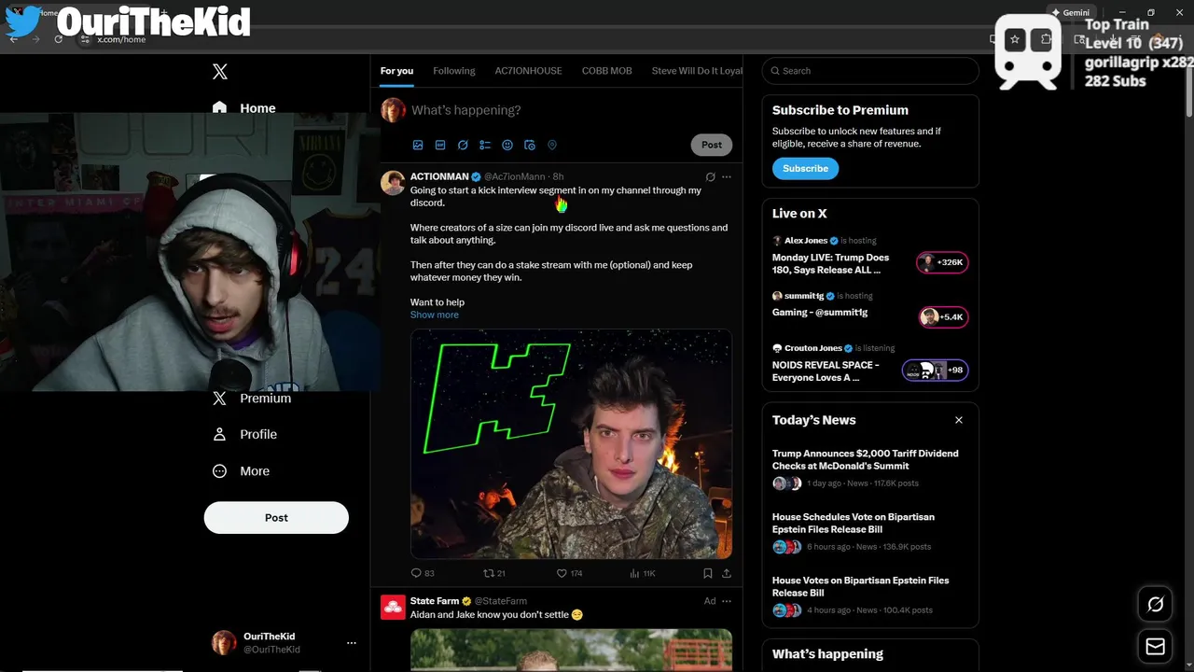Click the What's happening sidebar heading

pos(827,654)
